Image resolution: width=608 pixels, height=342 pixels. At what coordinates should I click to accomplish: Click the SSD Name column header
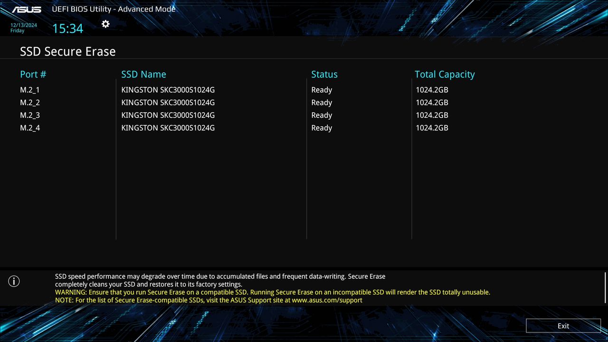(143, 75)
